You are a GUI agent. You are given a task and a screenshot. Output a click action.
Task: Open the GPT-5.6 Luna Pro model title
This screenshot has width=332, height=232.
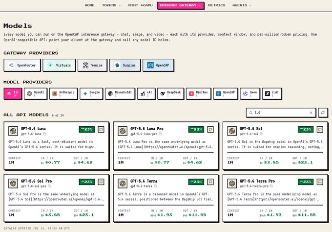click(147, 129)
